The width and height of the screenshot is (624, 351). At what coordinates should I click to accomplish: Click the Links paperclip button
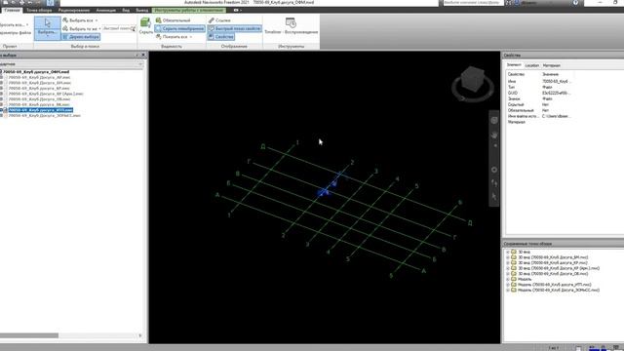(219, 20)
